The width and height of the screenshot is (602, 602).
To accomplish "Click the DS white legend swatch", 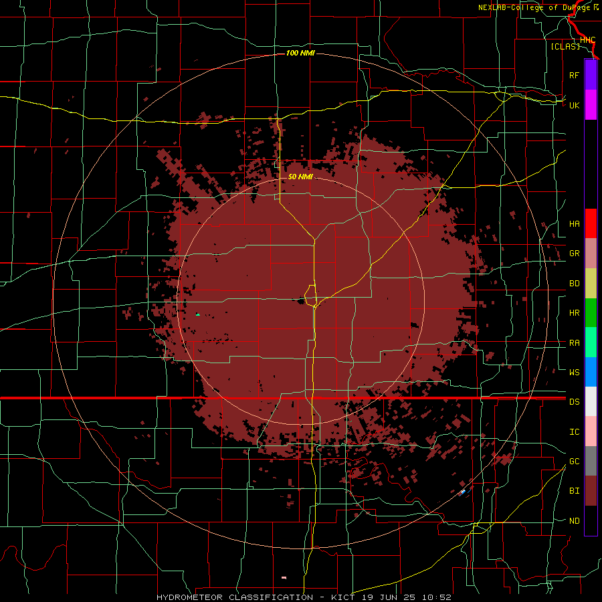I will (591, 401).
